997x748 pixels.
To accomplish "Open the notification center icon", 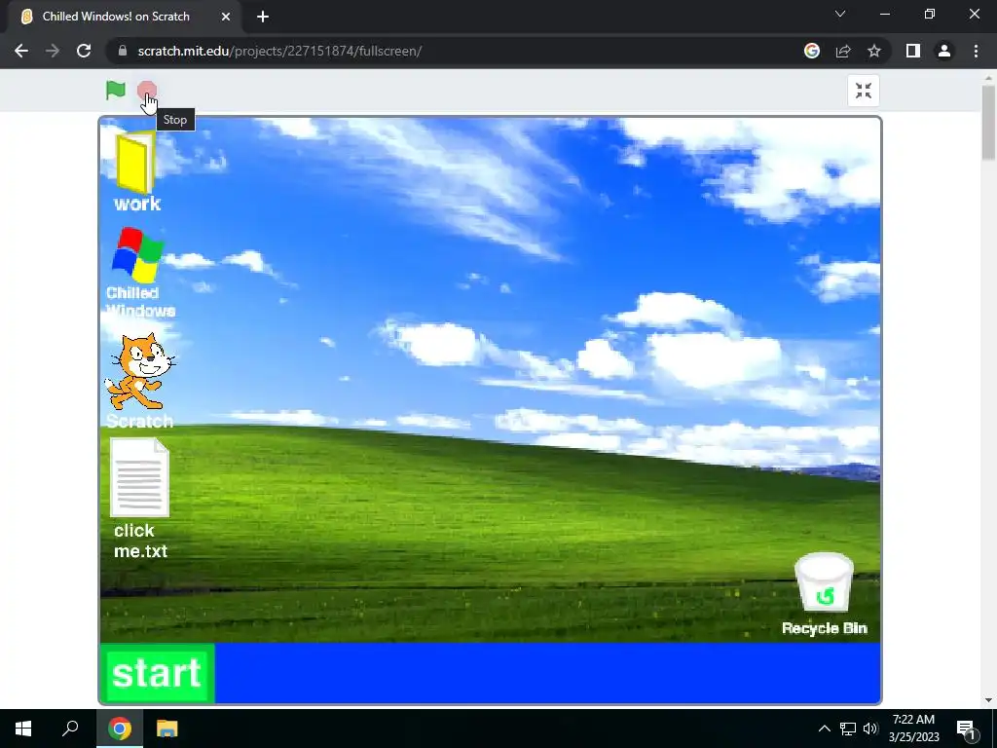I will coord(966,729).
